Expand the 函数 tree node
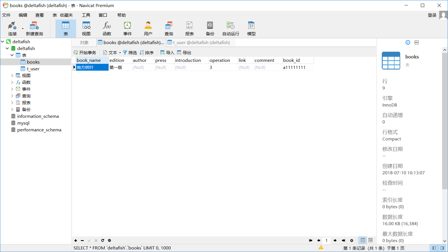This screenshot has width=448, height=252. [x=12, y=82]
